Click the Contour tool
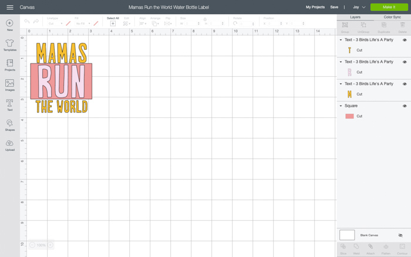411x257 pixels. 402,247
